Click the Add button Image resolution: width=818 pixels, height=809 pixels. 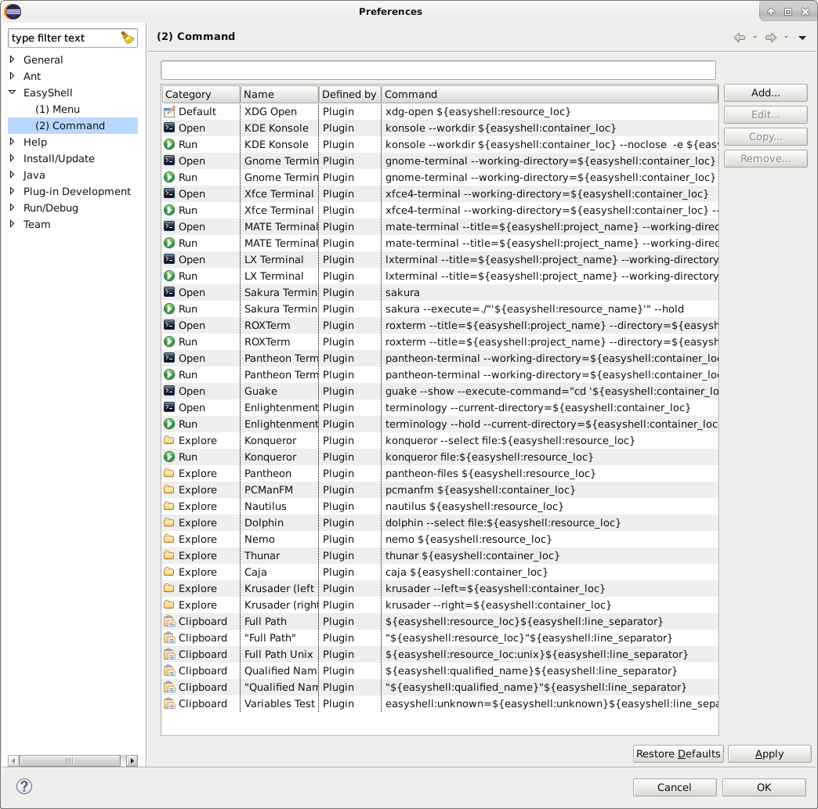[x=765, y=92]
